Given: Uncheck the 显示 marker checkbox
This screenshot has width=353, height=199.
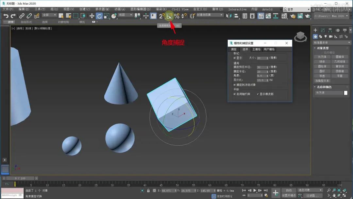Looking at the screenshot, I should point(234,58).
